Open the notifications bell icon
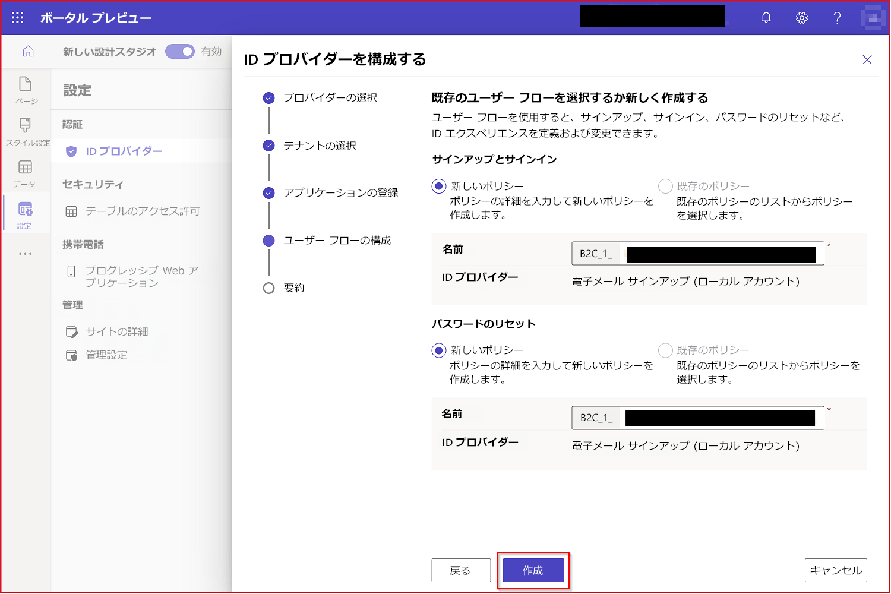 point(766,17)
